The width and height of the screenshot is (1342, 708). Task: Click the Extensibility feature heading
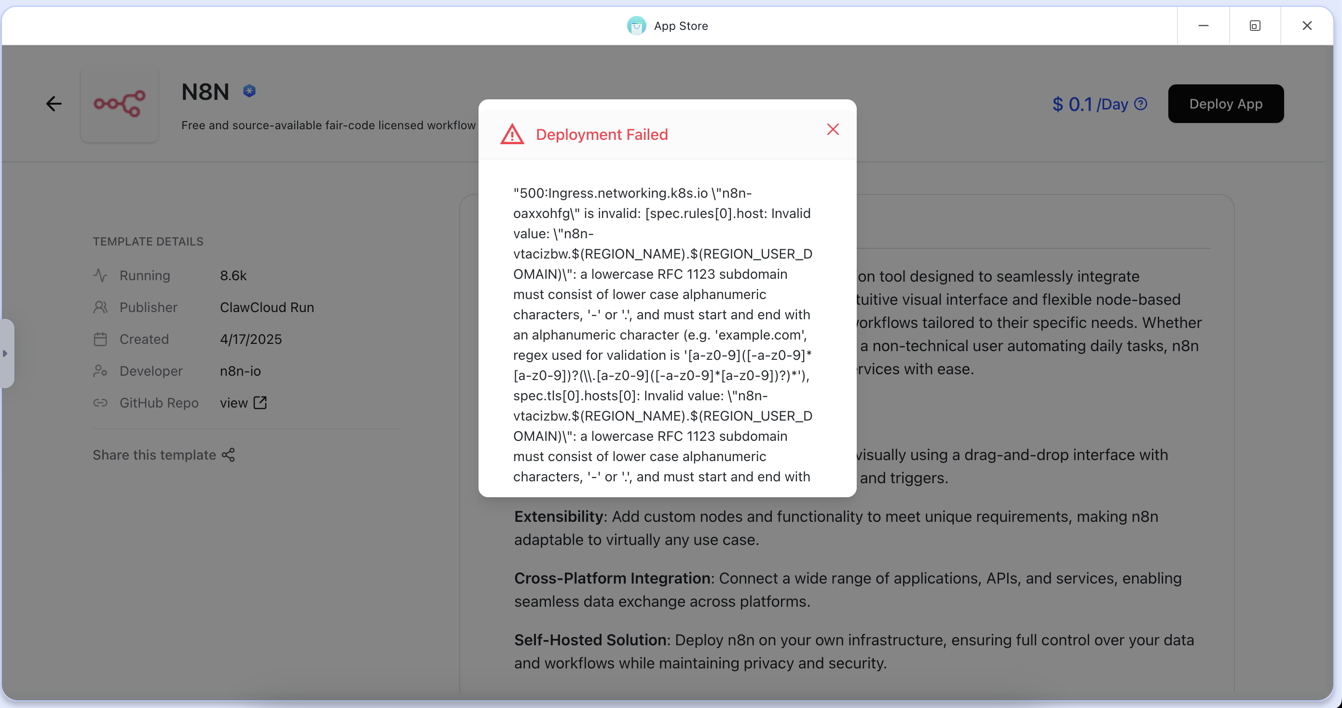[559, 516]
